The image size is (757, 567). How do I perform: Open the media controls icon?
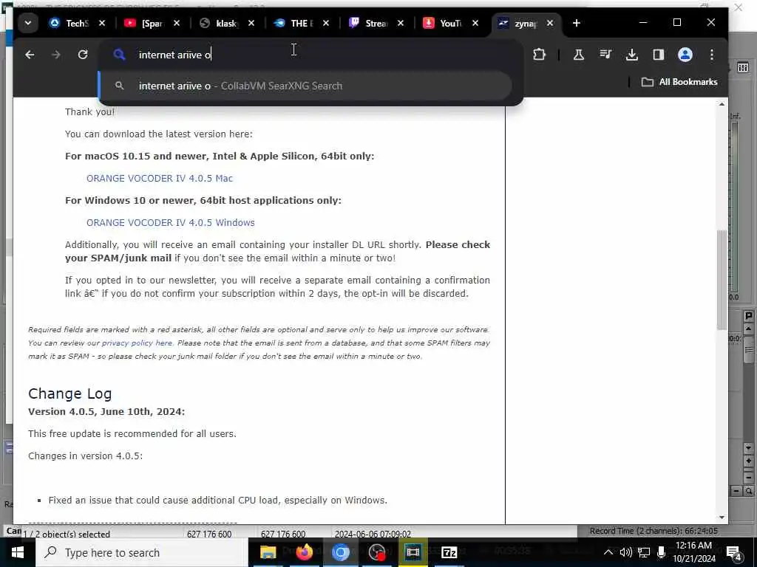tap(605, 55)
